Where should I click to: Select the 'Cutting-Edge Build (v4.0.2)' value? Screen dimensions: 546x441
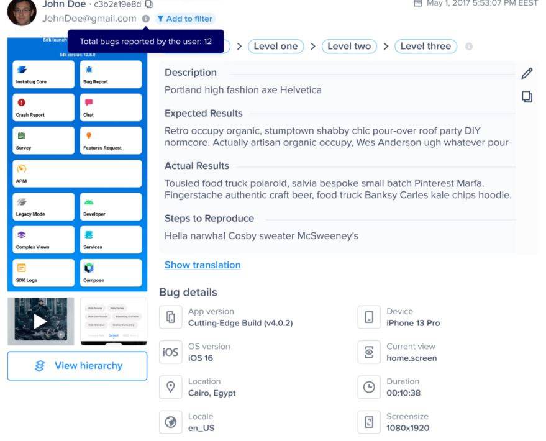click(240, 323)
